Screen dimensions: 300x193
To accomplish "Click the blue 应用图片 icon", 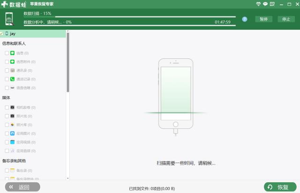I will [x=13, y=133].
